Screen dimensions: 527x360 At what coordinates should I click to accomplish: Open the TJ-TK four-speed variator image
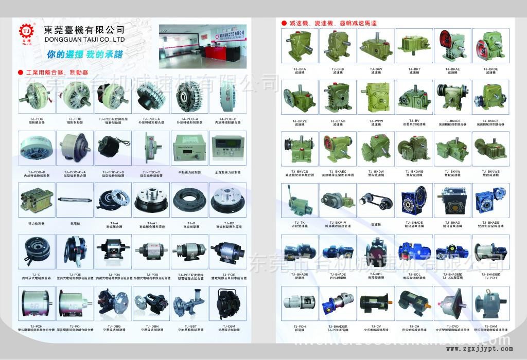click(x=300, y=201)
